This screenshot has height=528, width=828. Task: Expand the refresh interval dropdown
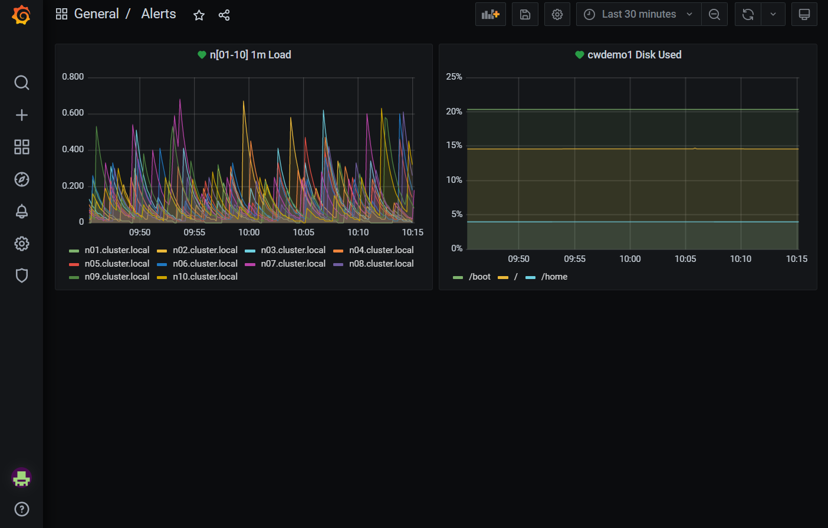point(773,14)
